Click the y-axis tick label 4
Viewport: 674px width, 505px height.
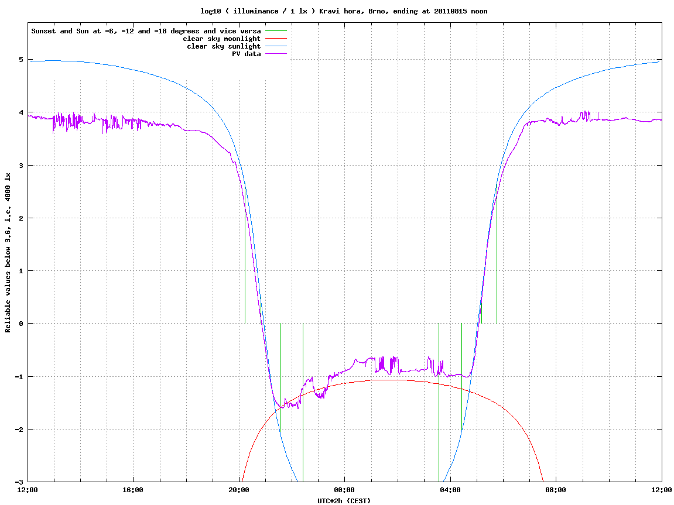[21, 112]
